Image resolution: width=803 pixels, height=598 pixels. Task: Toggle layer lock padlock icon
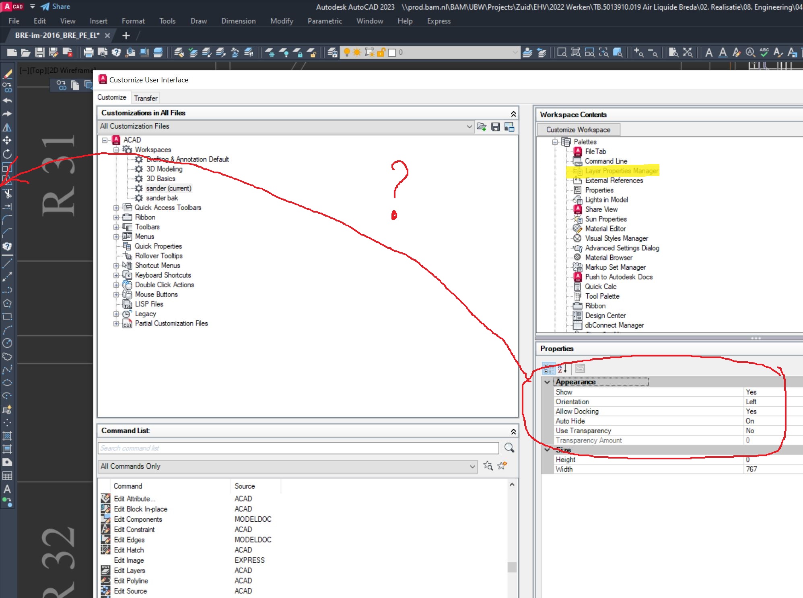(x=381, y=52)
